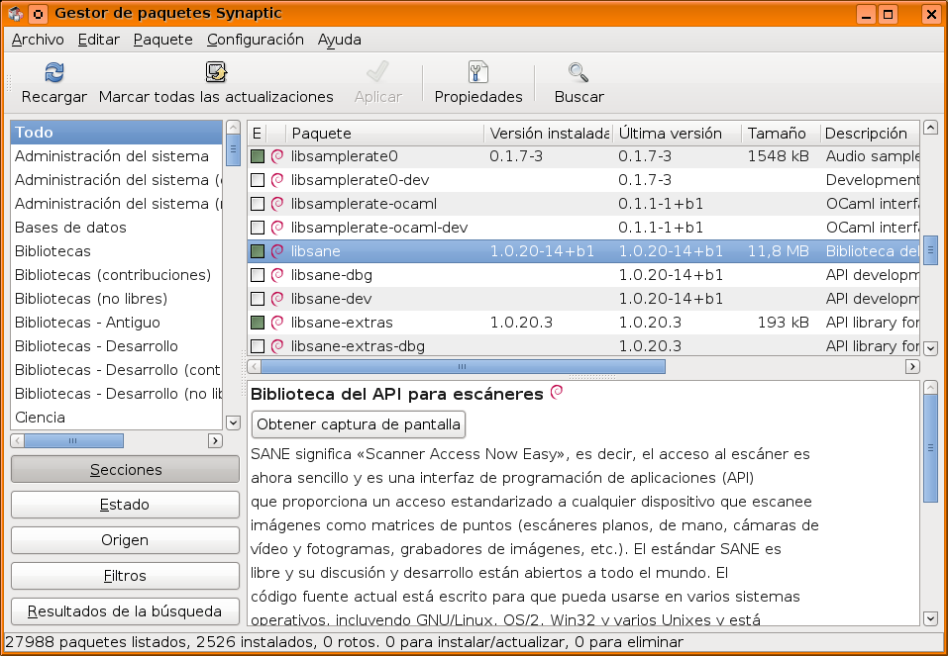Viewport: 948px width, 656px height.
Task: Open Propiedades toolbar icon
Action: coord(478,72)
